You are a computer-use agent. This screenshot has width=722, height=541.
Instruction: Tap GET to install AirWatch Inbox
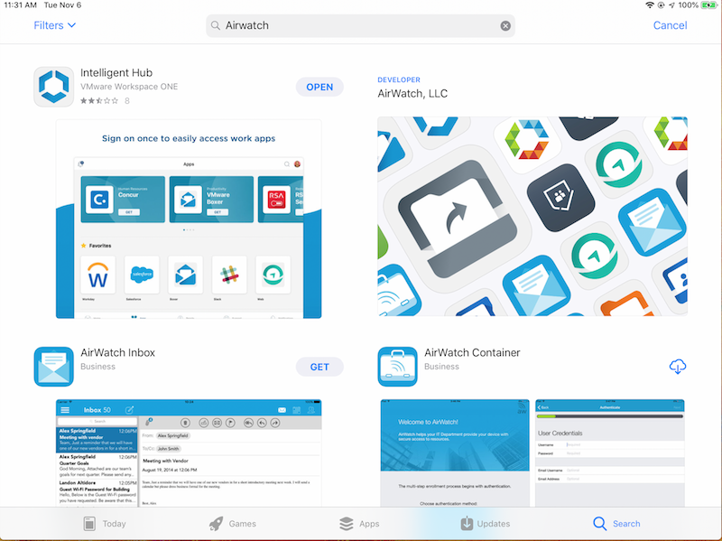[319, 366]
